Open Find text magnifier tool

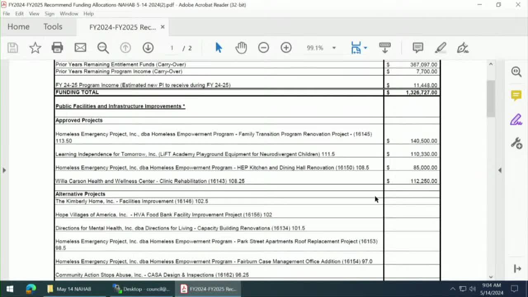pyautogui.click(x=103, y=48)
